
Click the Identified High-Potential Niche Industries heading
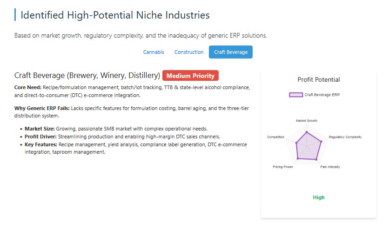[115, 15]
